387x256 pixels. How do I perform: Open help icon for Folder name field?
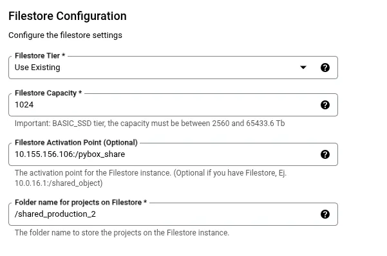[x=325, y=214]
